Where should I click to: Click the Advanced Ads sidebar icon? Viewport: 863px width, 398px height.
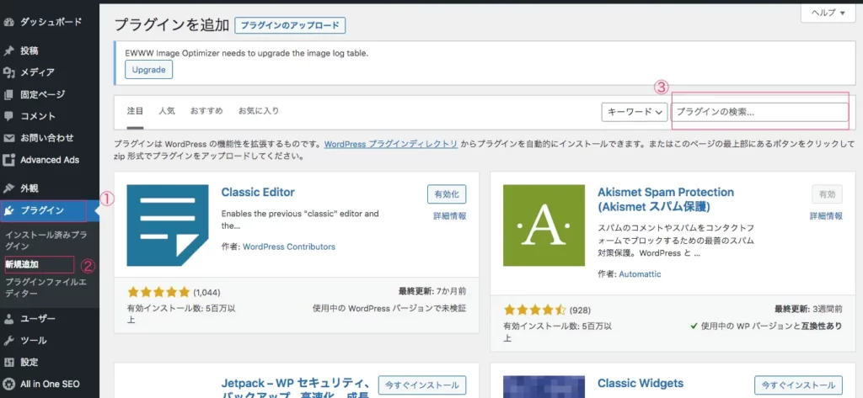pyautogui.click(x=8, y=160)
